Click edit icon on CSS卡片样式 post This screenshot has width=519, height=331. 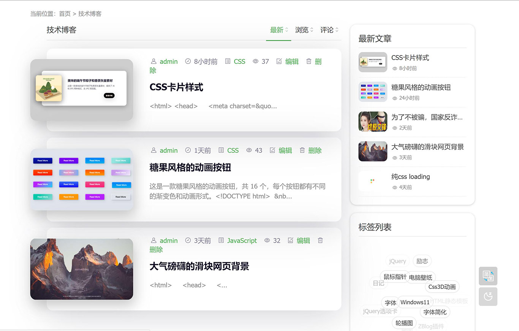(x=279, y=62)
